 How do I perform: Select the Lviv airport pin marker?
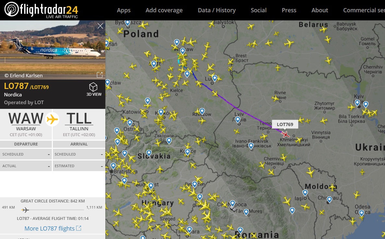tap(238, 120)
